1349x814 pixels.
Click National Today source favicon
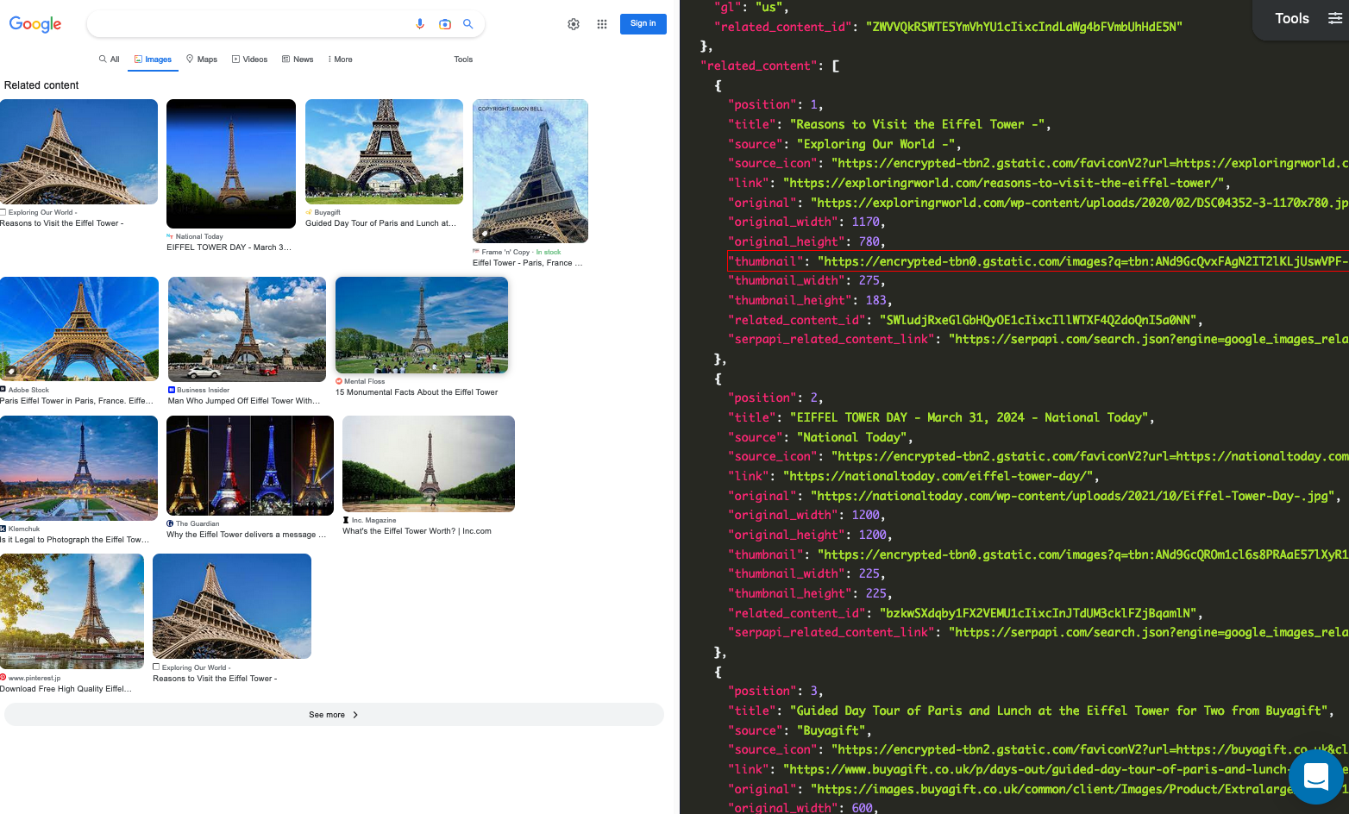pos(170,236)
